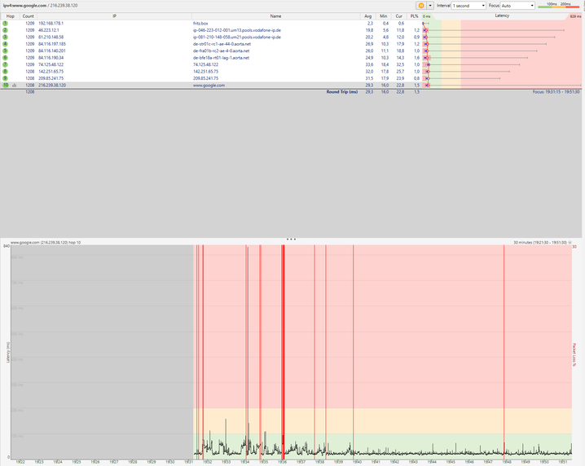The height and width of the screenshot is (466, 585).
Task: Select the hop 7 green circle icon
Action: [5, 64]
